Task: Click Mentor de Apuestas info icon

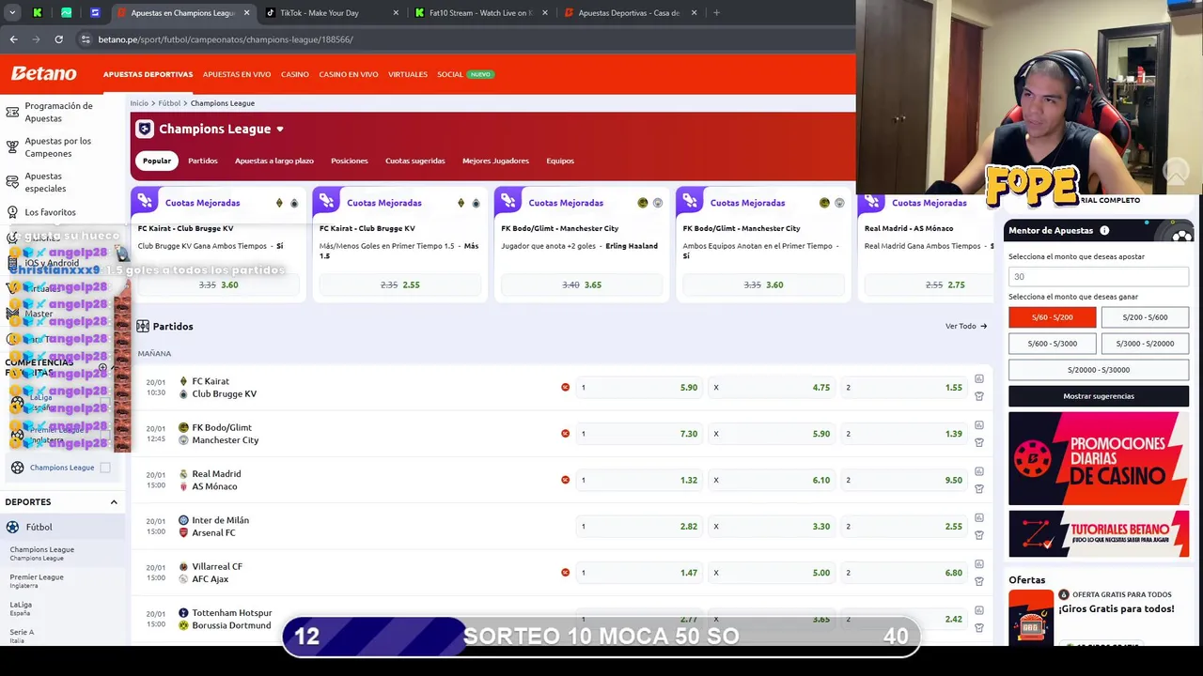Action: tap(1104, 230)
